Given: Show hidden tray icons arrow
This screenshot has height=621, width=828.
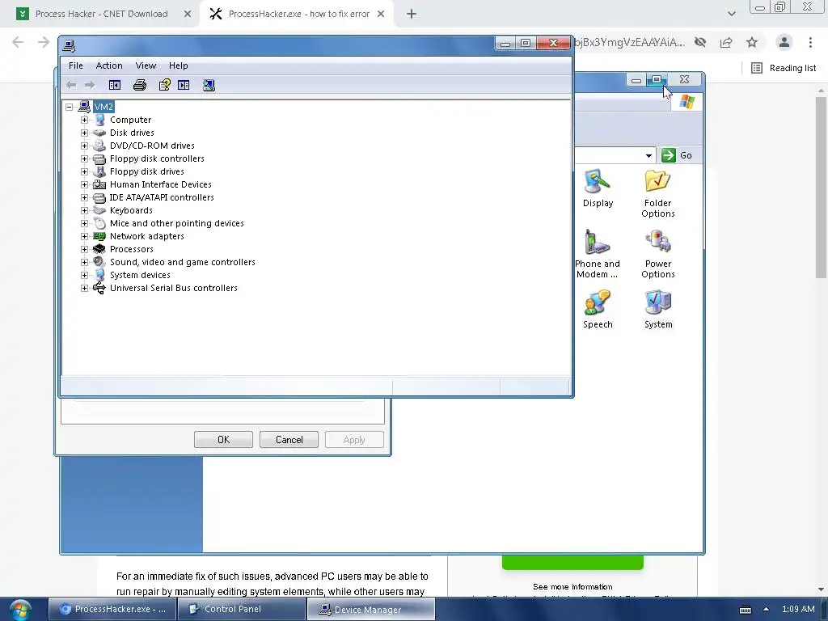Looking at the screenshot, I should 766,609.
